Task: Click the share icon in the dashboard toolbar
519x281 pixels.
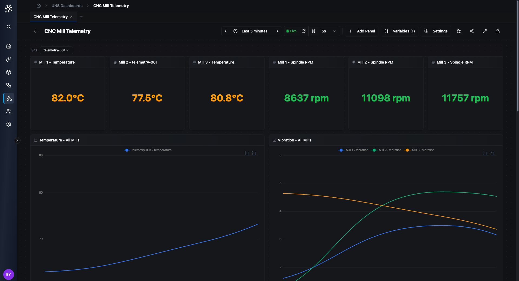Action: [x=472, y=31]
